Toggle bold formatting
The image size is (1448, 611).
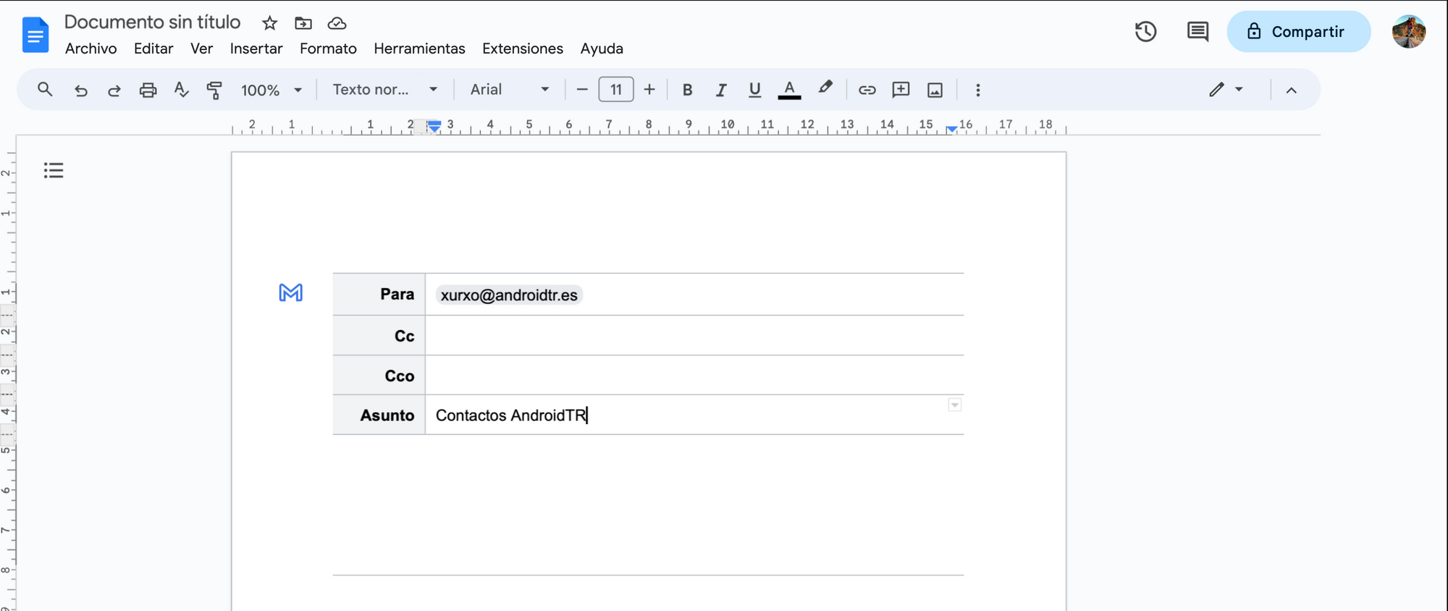tap(687, 90)
